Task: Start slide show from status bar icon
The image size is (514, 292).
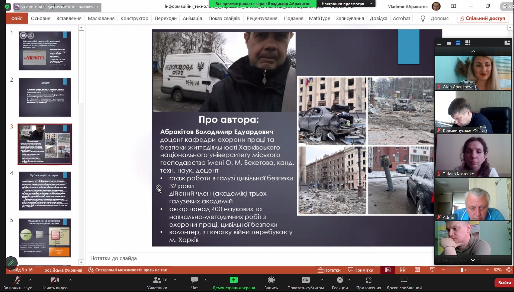Action: point(432,270)
